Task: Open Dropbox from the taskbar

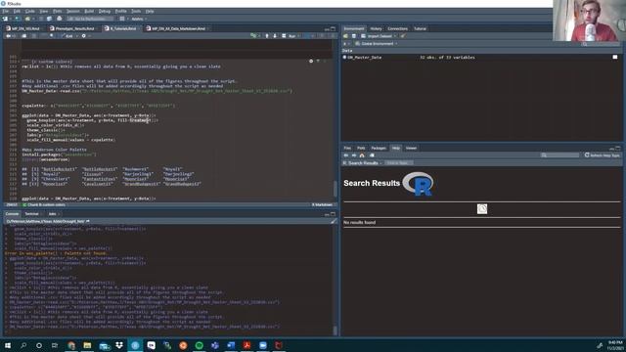Action: (119, 345)
